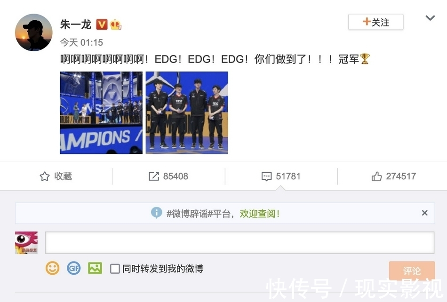Submit using the 评论 button

(412, 270)
